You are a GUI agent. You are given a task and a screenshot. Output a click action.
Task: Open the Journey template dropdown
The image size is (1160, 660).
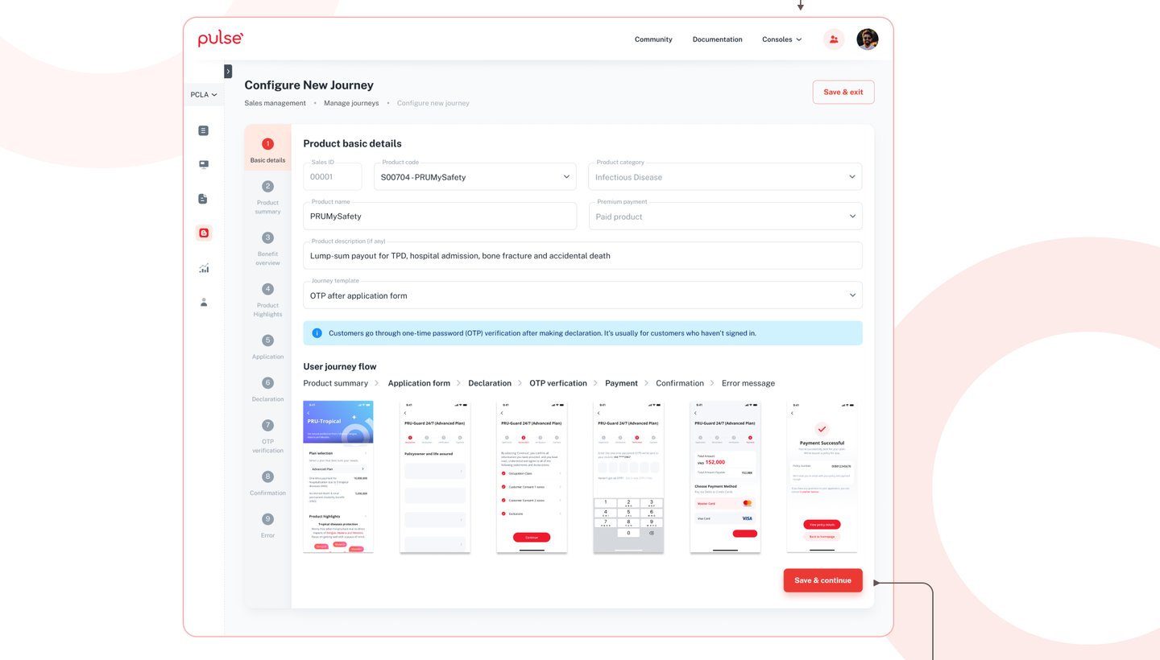coord(582,295)
